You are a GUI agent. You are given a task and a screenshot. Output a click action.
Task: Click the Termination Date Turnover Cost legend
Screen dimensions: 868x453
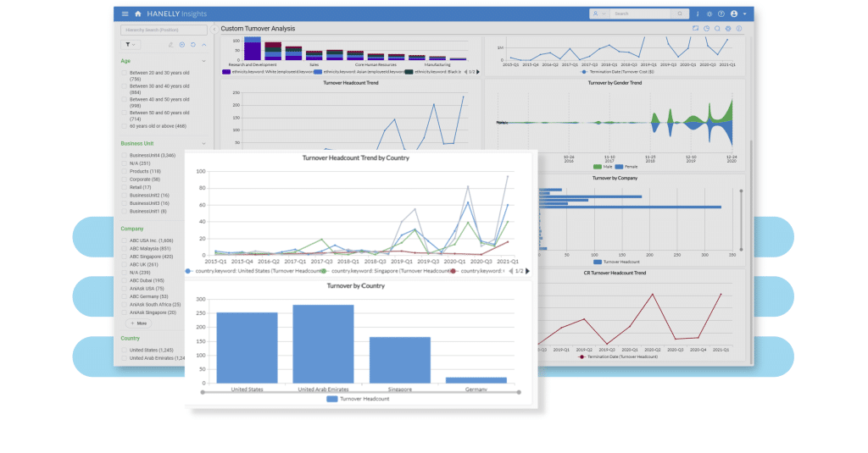[x=617, y=72]
